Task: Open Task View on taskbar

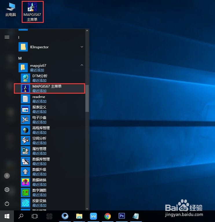Action: point(35,216)
